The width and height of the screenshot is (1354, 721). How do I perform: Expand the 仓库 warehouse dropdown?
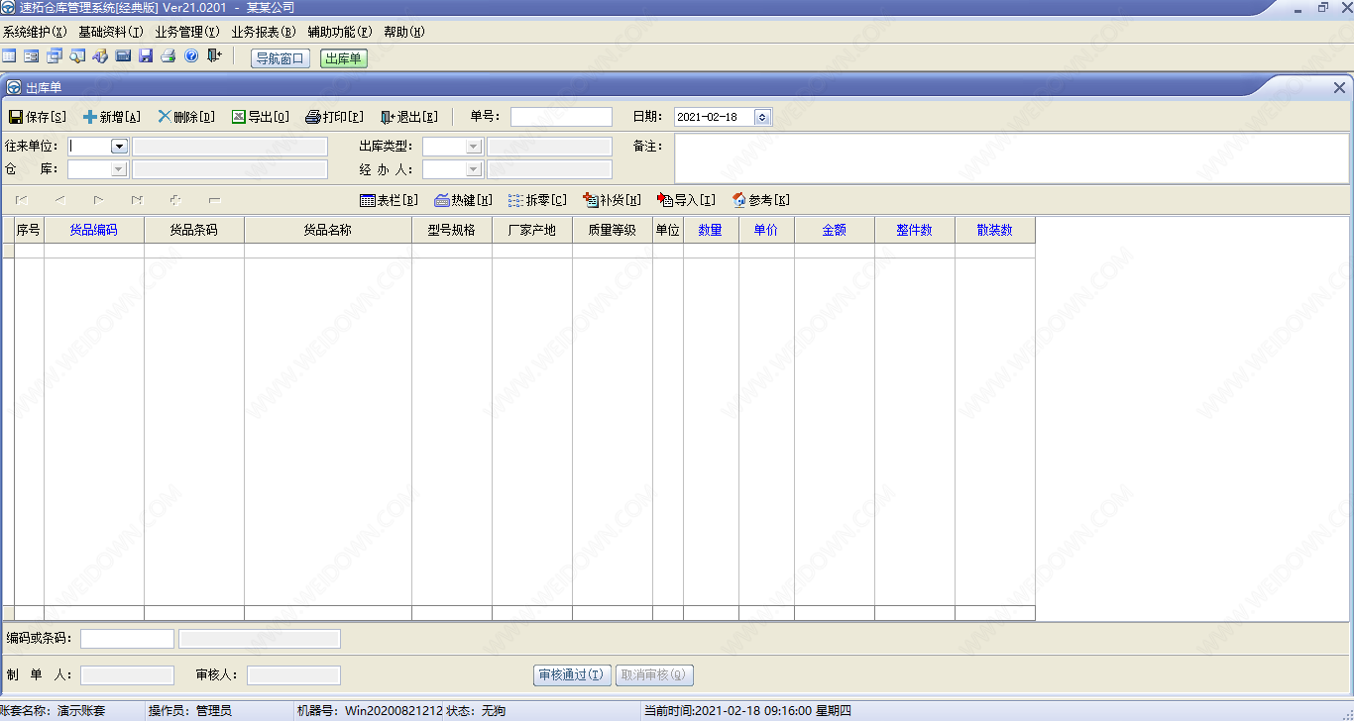(x=119, y=169)
